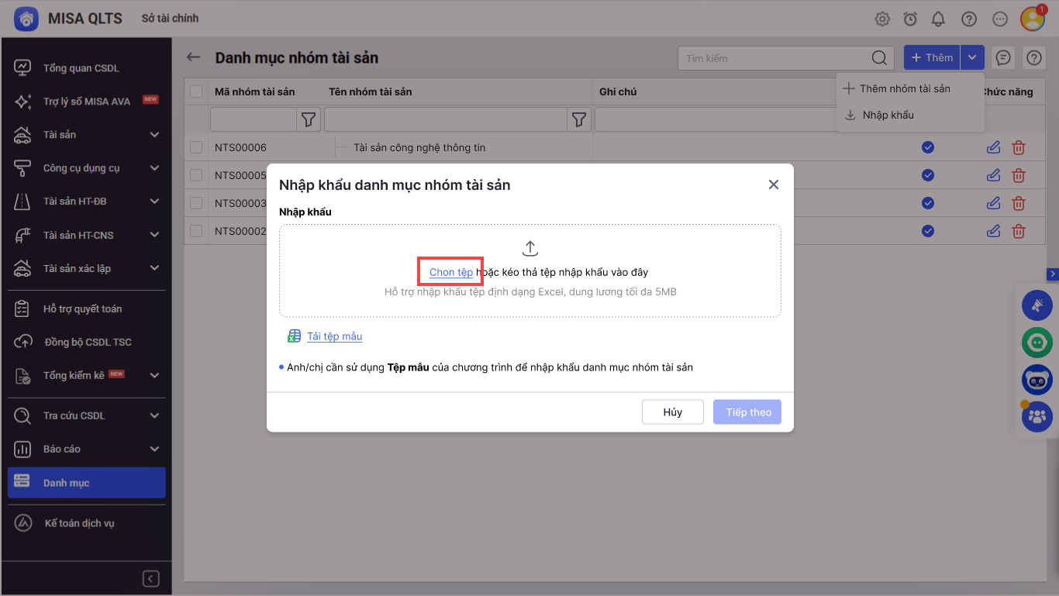This screenshot has width=1059, height=596.
Task: Collapse the sidebar with arrow icon
Action: click(151, 579)
